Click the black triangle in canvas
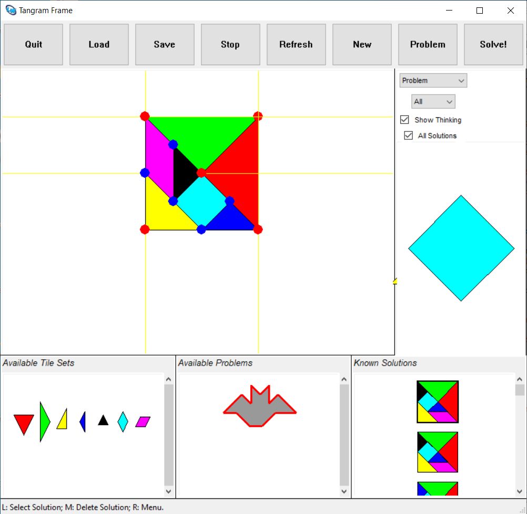 pyautogui.click(x=183, y=173)
